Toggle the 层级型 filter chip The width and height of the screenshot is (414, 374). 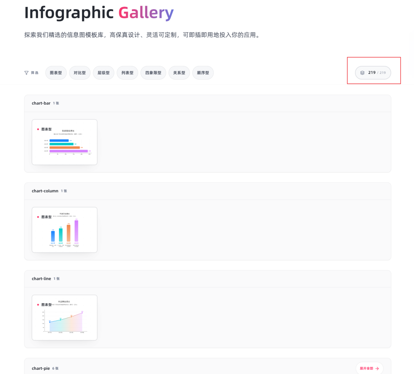(103, 73)
